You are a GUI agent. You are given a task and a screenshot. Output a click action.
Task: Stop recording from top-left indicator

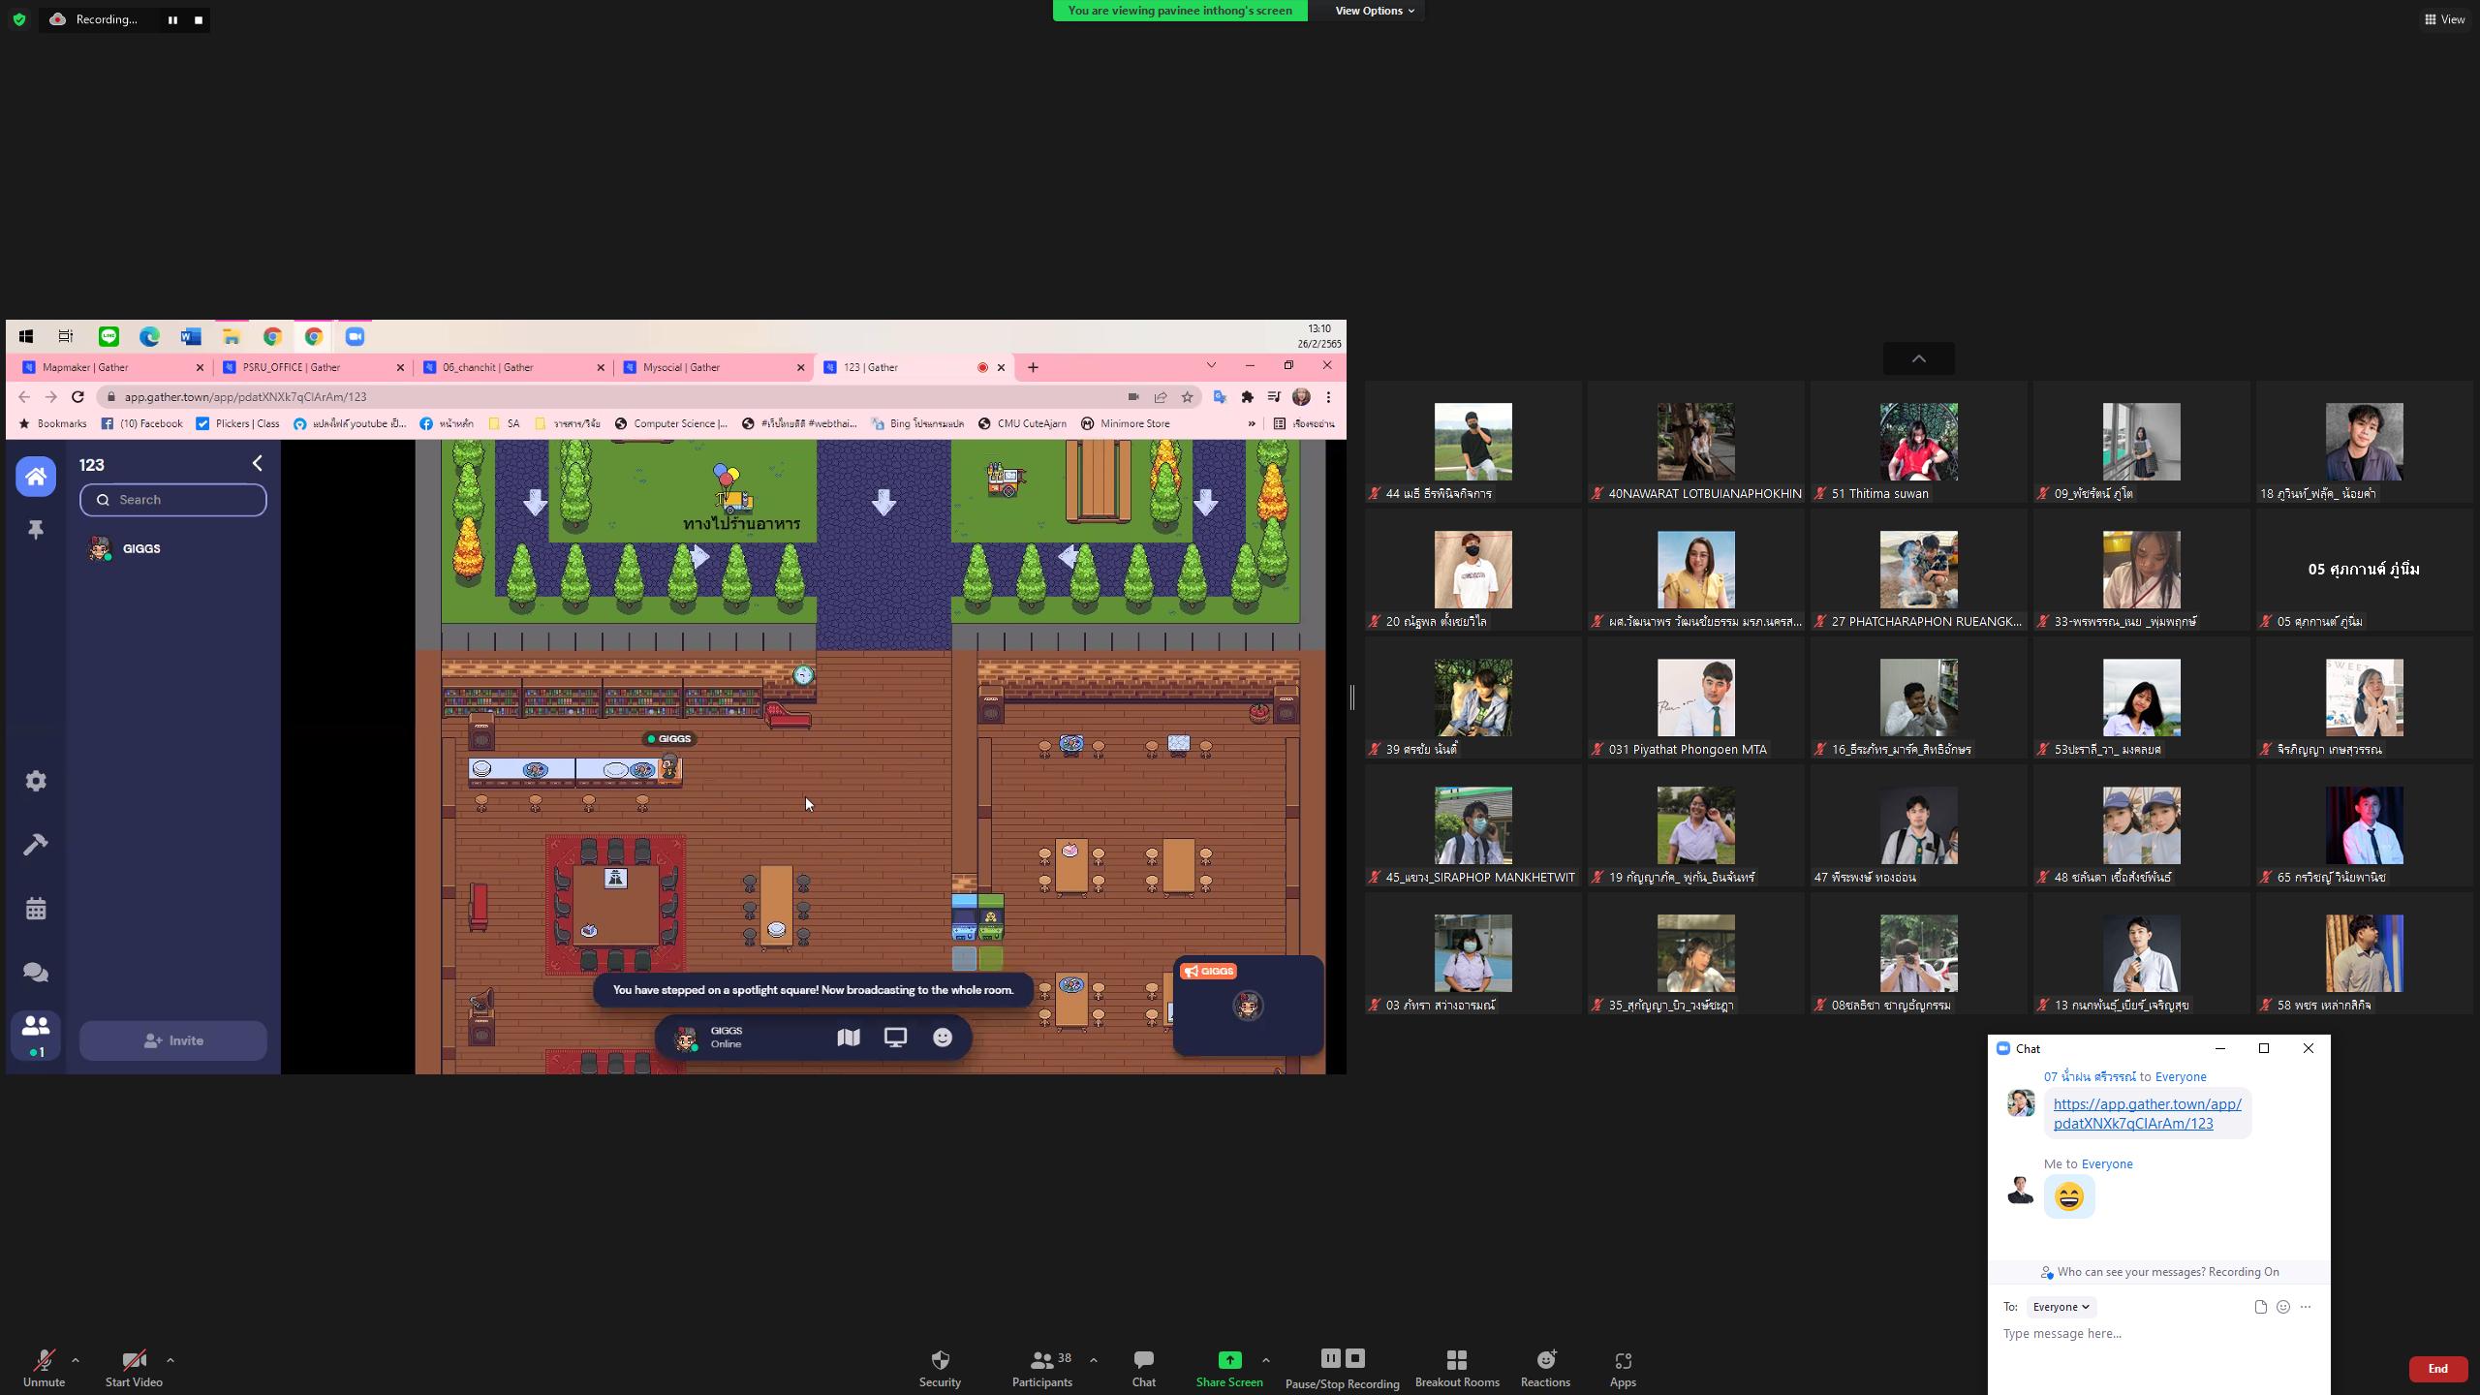199,19
